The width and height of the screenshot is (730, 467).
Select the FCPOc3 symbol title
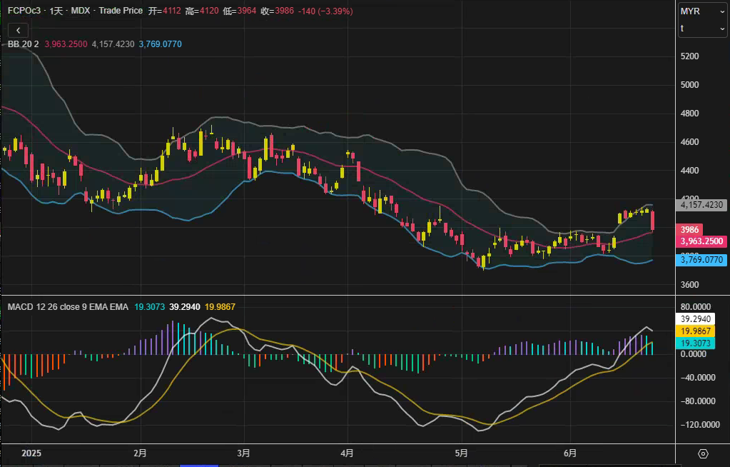coord(24,11)
